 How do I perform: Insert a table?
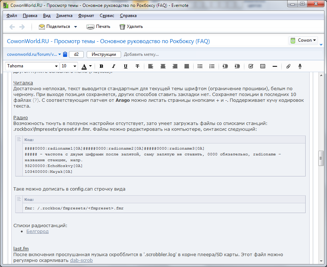[x=263, y=66]
